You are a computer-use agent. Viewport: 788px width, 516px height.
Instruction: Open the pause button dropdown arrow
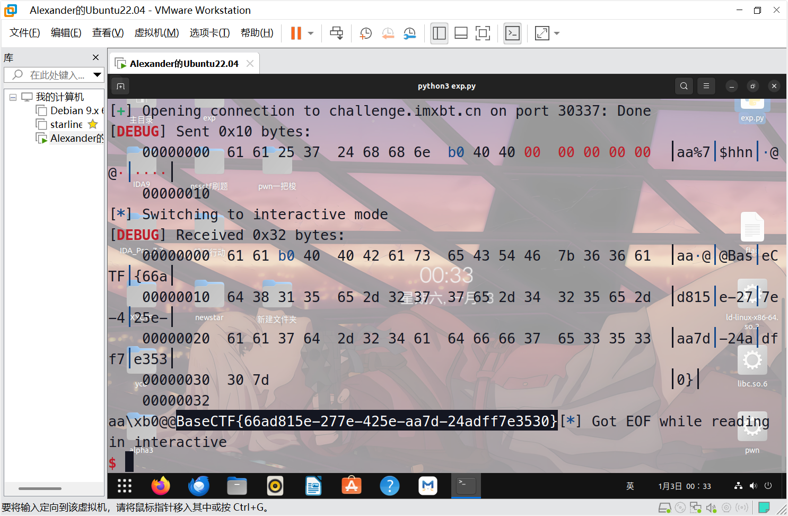310,33
